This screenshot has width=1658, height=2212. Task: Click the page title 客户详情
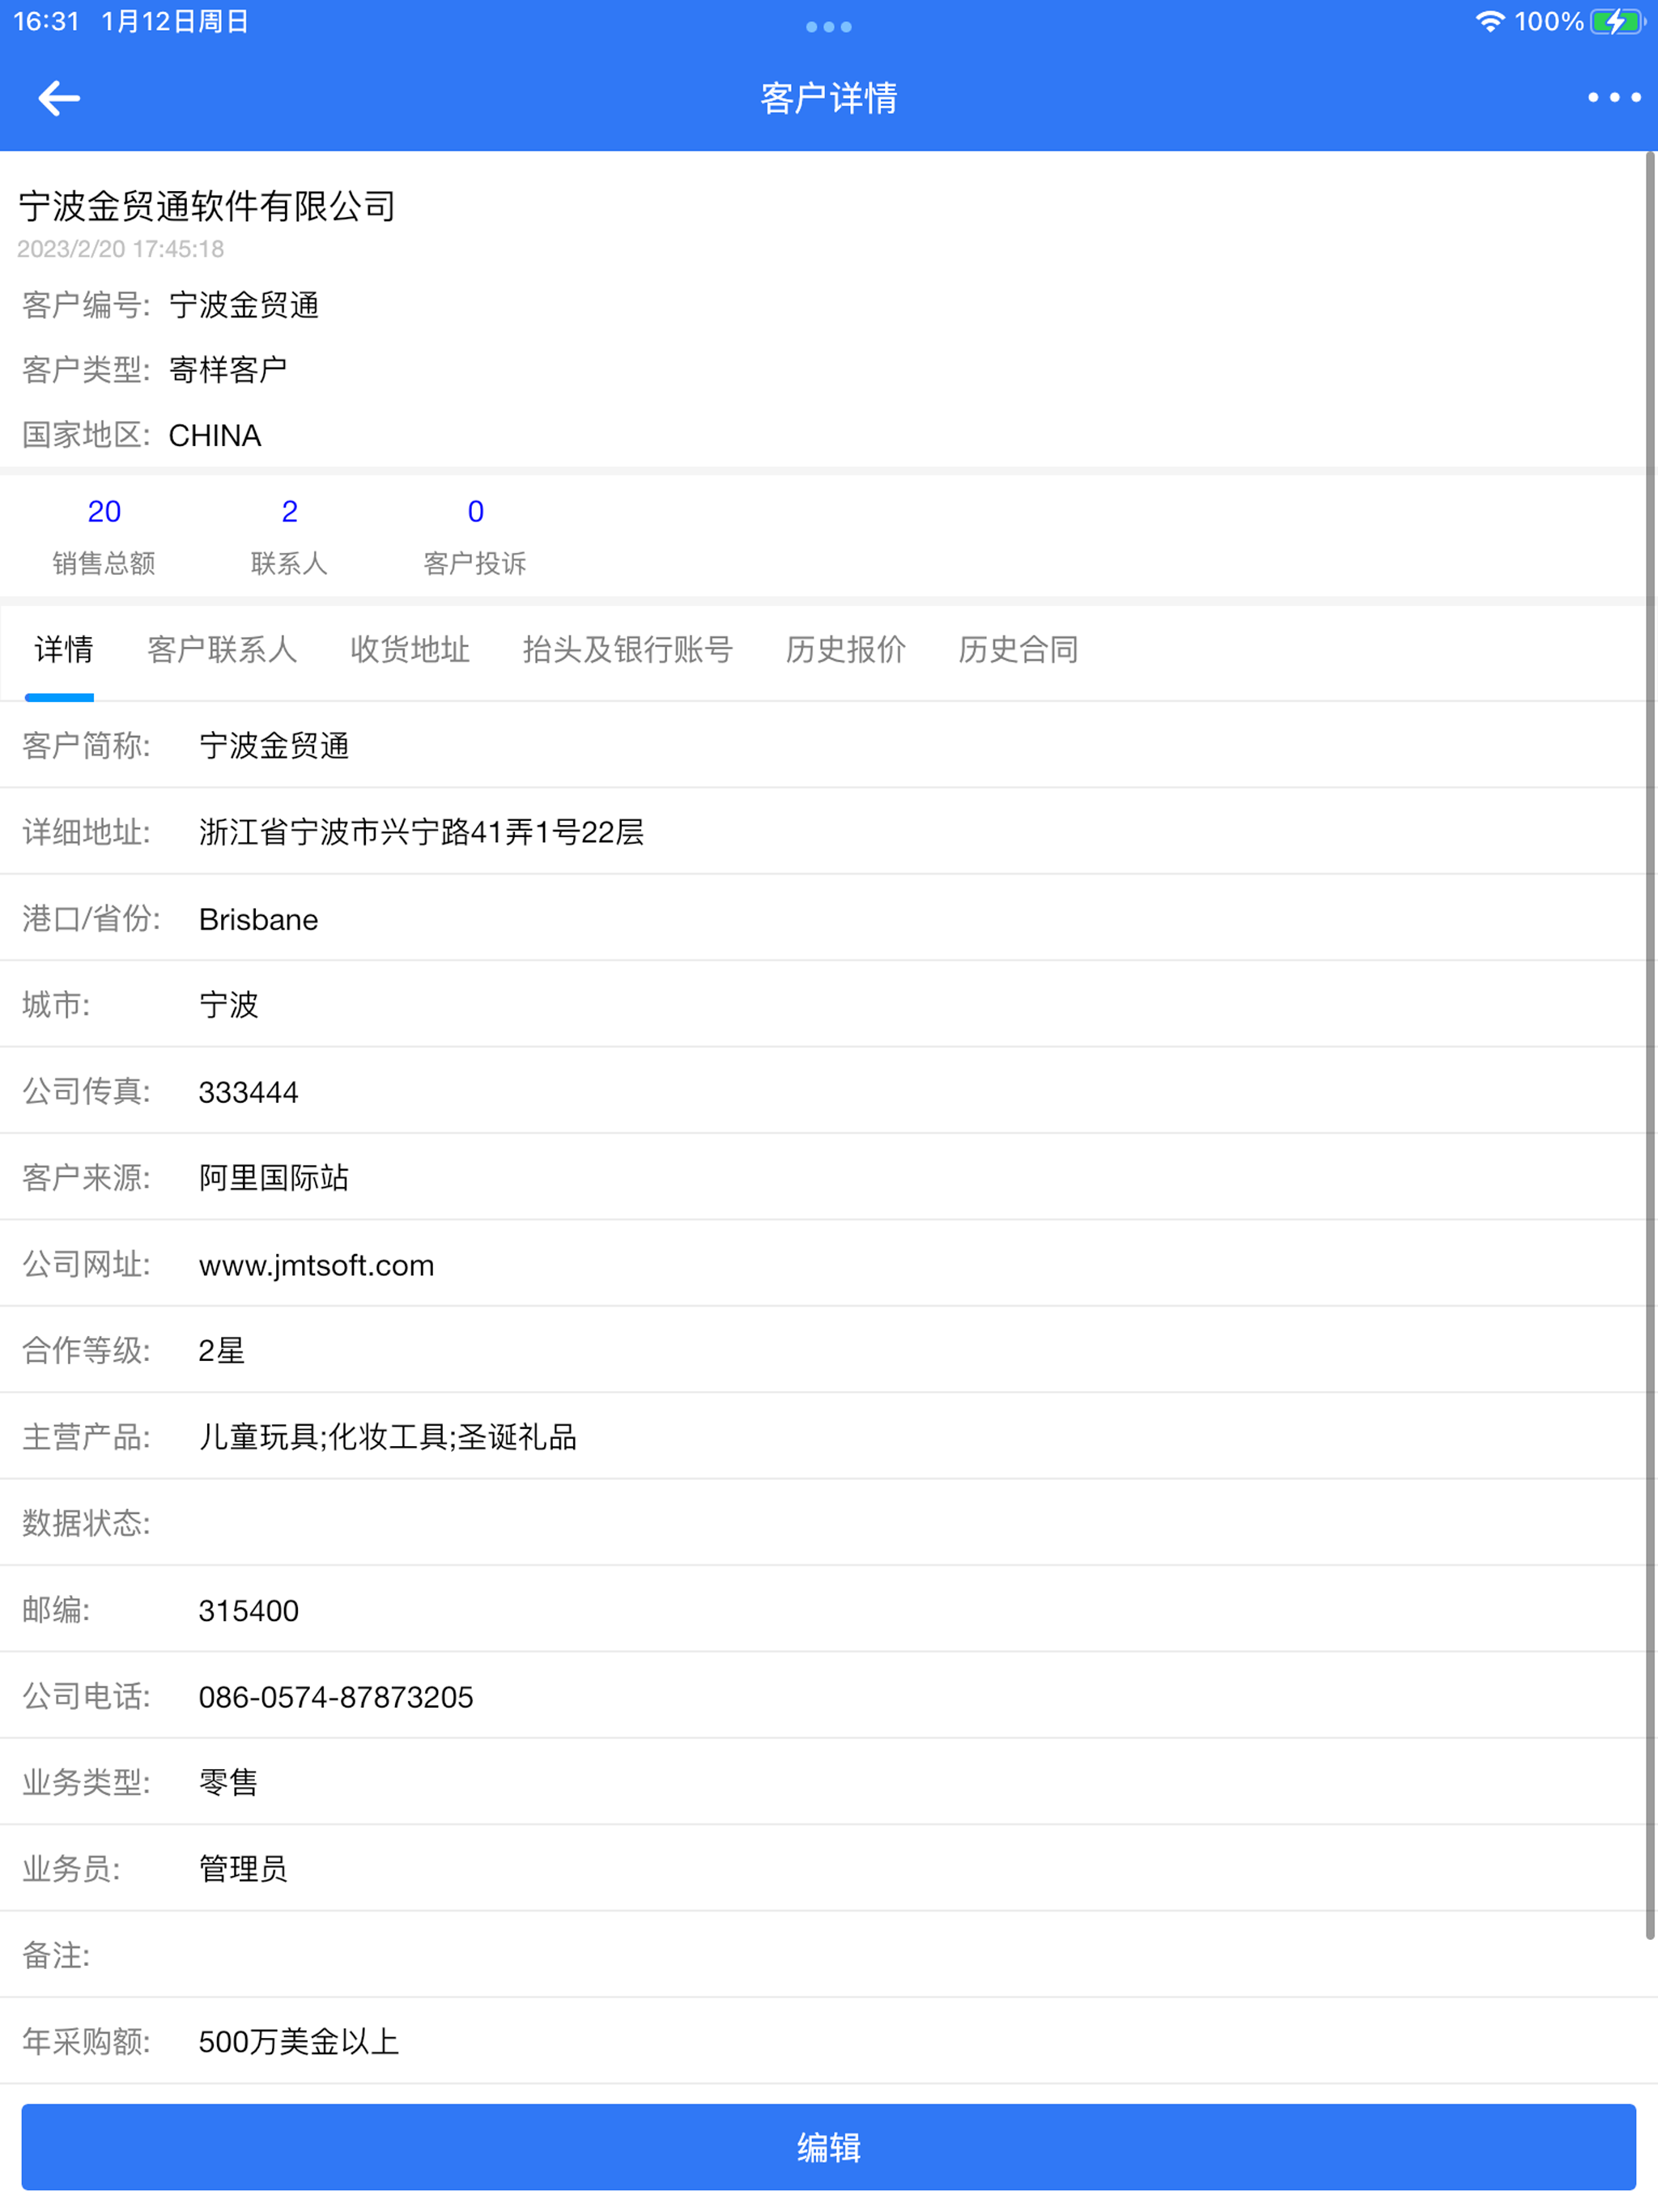pyautogui.click(x=829, y=98)
